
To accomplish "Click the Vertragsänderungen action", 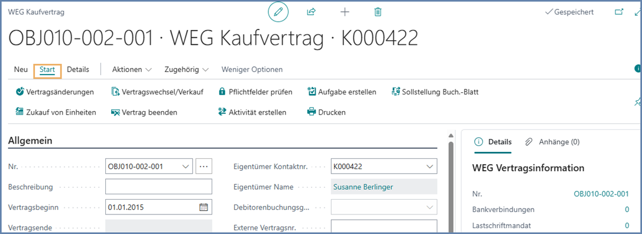I will (x=54, y=92).
